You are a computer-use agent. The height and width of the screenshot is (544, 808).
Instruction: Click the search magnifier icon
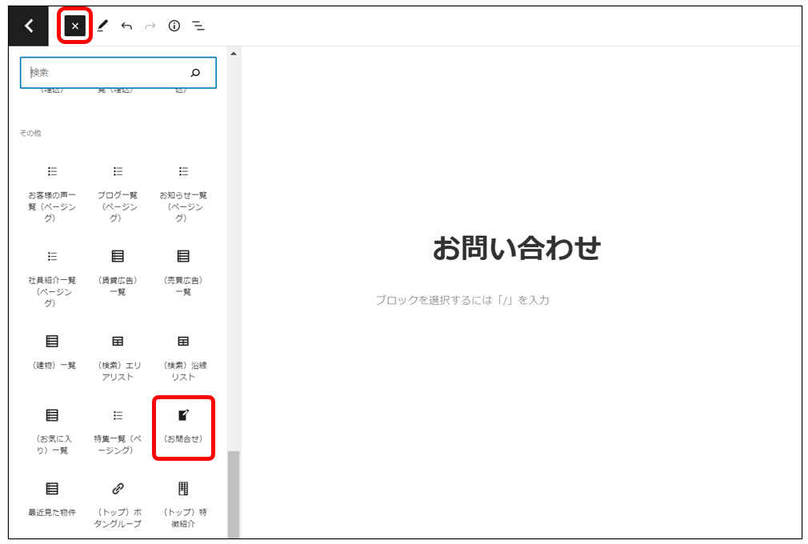coord(195,73)
